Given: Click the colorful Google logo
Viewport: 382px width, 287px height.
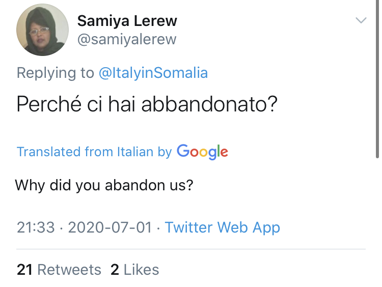Looking at the screenshot, I should [202, 151].
